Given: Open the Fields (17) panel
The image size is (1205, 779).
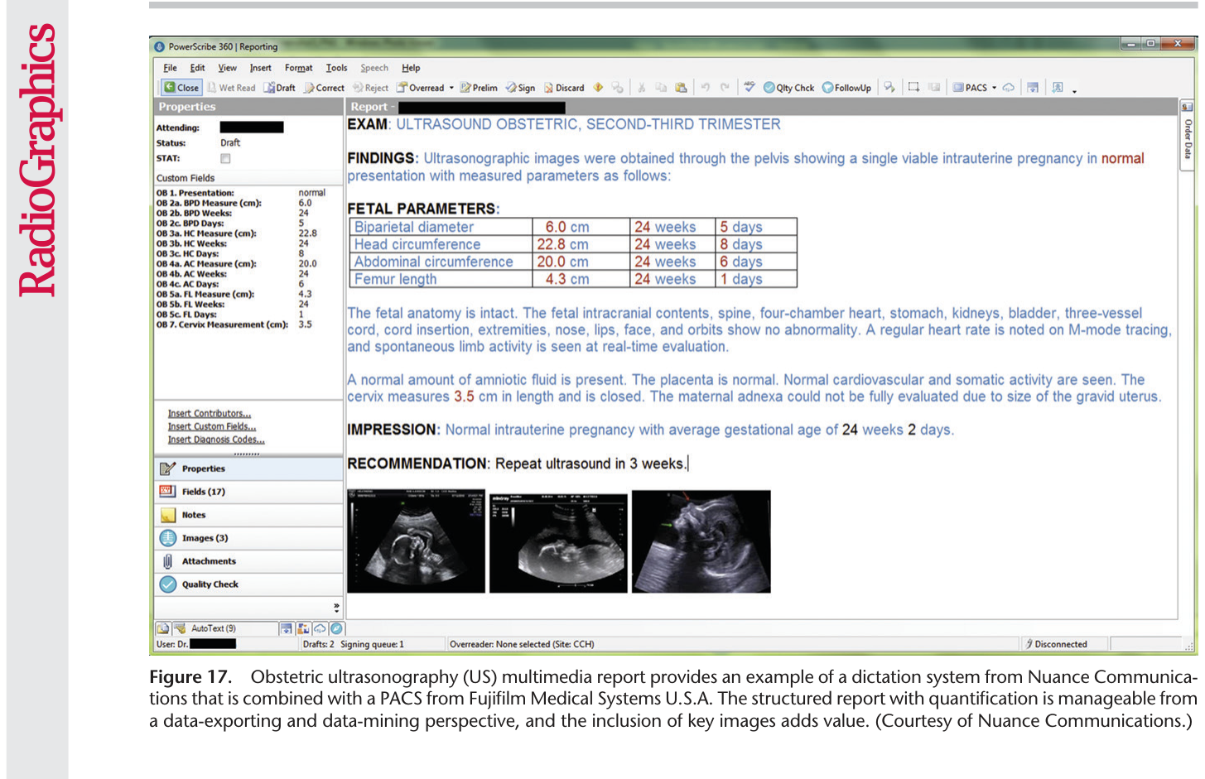Looking at the screenshot, I should (x=248, y=492).
